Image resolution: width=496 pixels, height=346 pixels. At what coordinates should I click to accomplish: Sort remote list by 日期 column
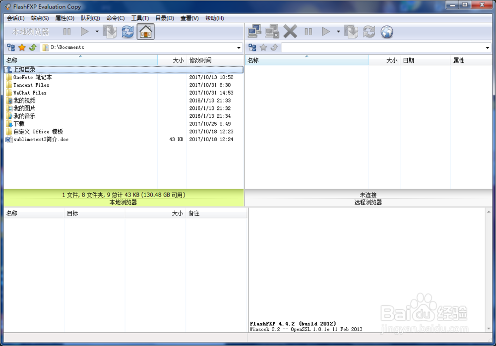tap(425, 60)
